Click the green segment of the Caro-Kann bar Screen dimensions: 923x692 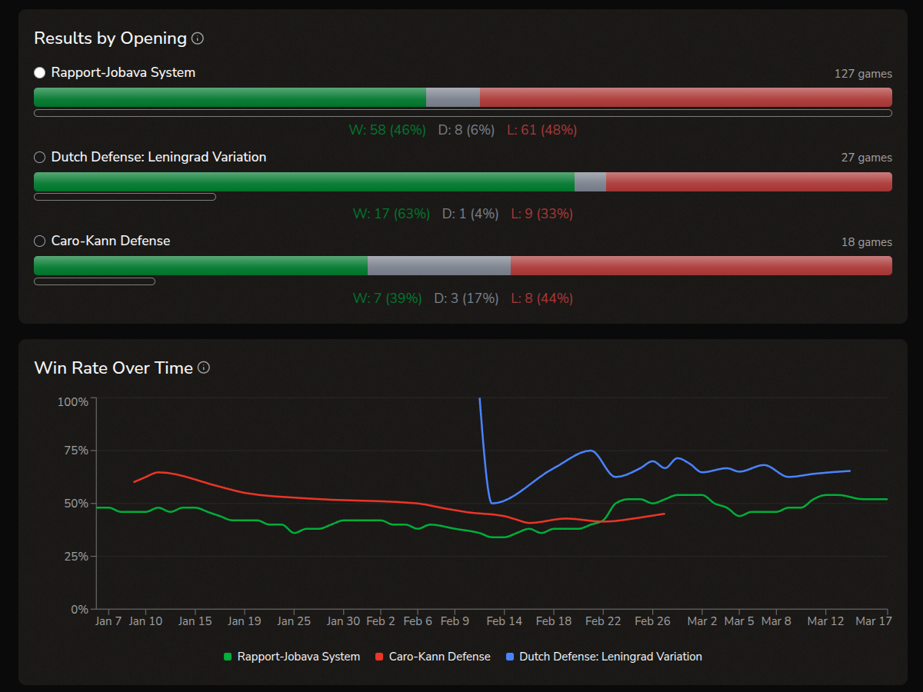click(x=200, y=265)
